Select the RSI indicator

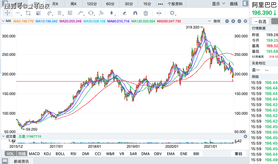click(73, 154)
